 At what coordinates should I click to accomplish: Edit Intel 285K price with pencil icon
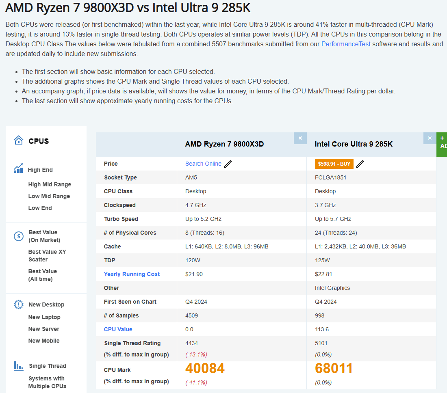(x=360, y=164)
